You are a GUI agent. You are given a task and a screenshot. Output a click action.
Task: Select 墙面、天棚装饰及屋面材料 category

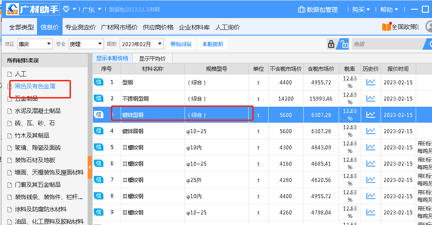coord(49,172)
